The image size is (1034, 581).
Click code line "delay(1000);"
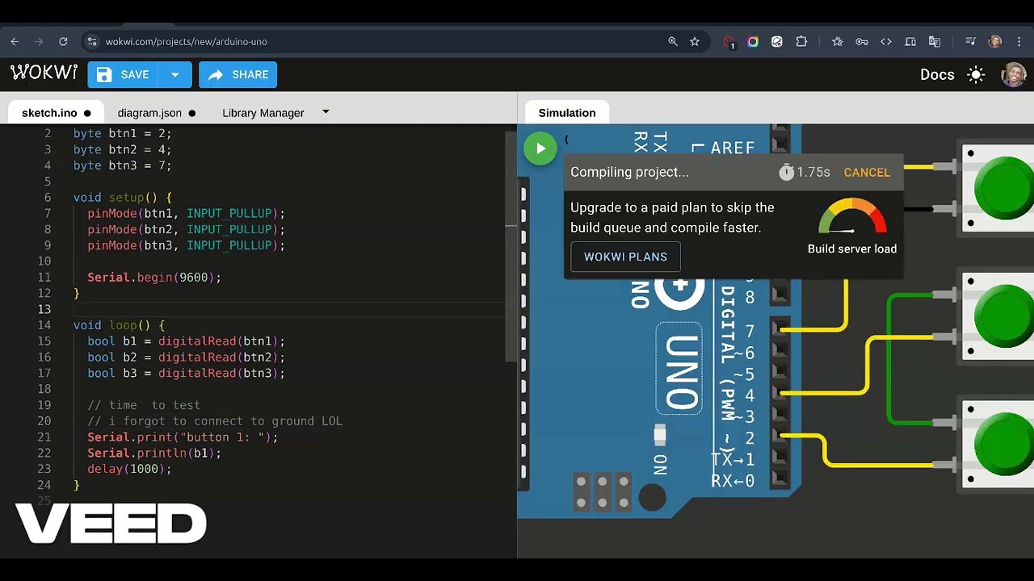point(129,469)
